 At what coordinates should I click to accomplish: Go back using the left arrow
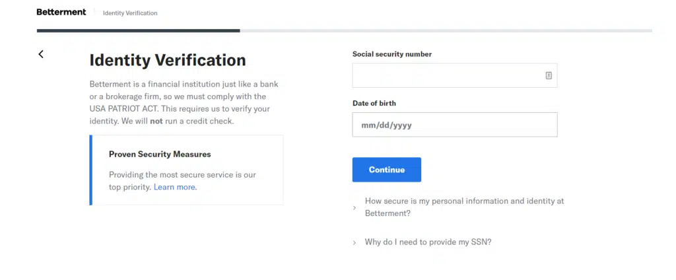pos(41,54)
